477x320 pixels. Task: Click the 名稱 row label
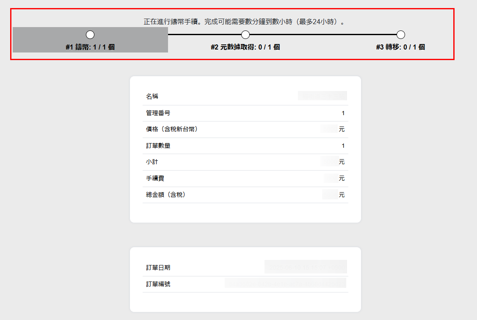click(152, 97)
